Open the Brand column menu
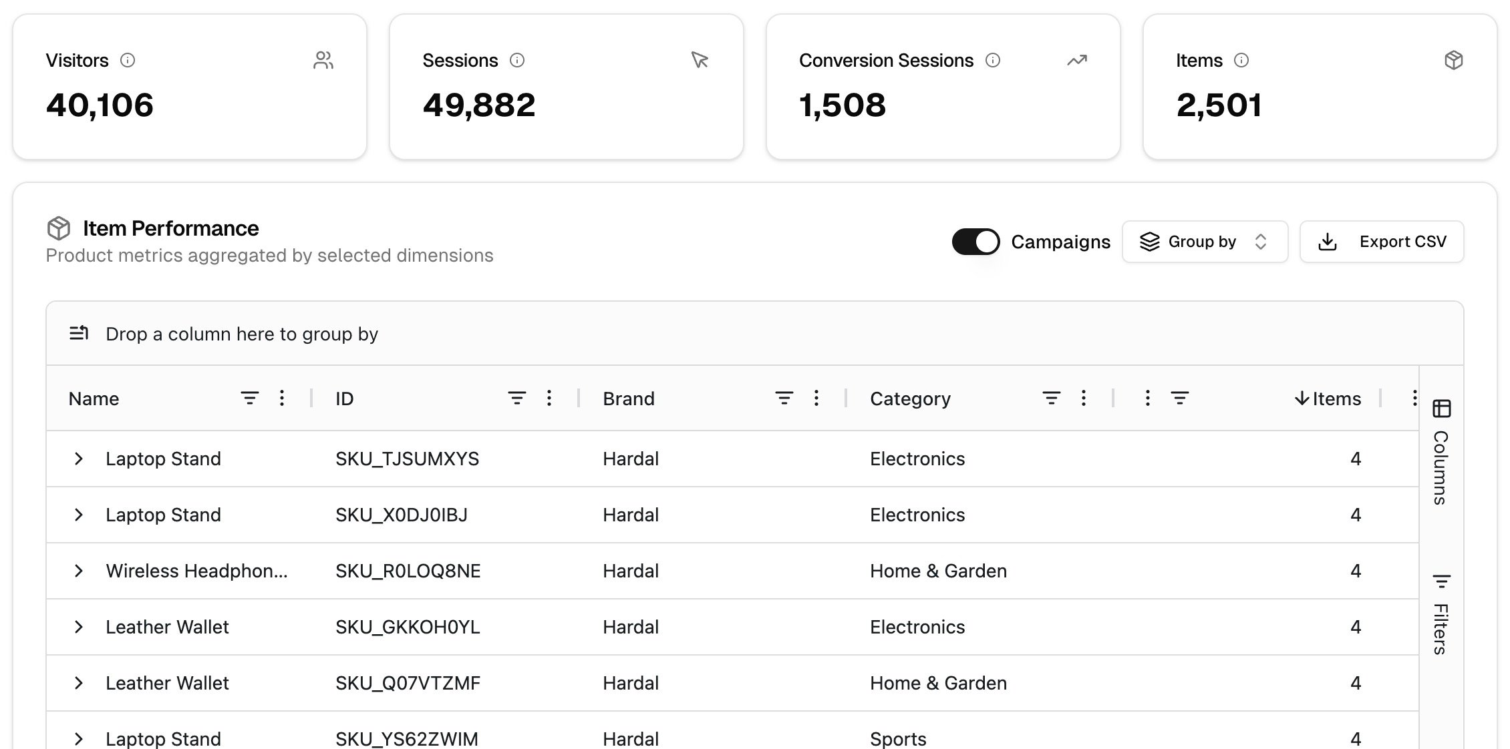The image size is (1510, 749). pos(816,399)
